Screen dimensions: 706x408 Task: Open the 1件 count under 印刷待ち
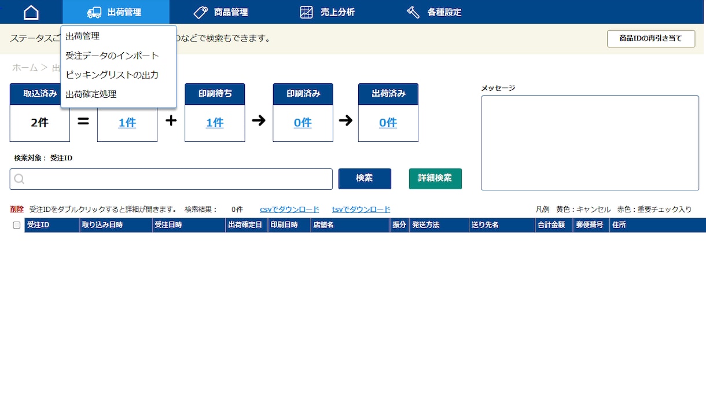tap(215, 123)
